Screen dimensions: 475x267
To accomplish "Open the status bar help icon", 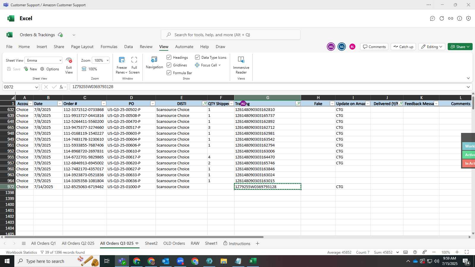I will click(415, 252).
